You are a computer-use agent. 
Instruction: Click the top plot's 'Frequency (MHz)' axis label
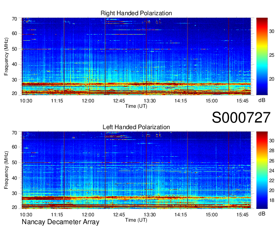[6, 56]
